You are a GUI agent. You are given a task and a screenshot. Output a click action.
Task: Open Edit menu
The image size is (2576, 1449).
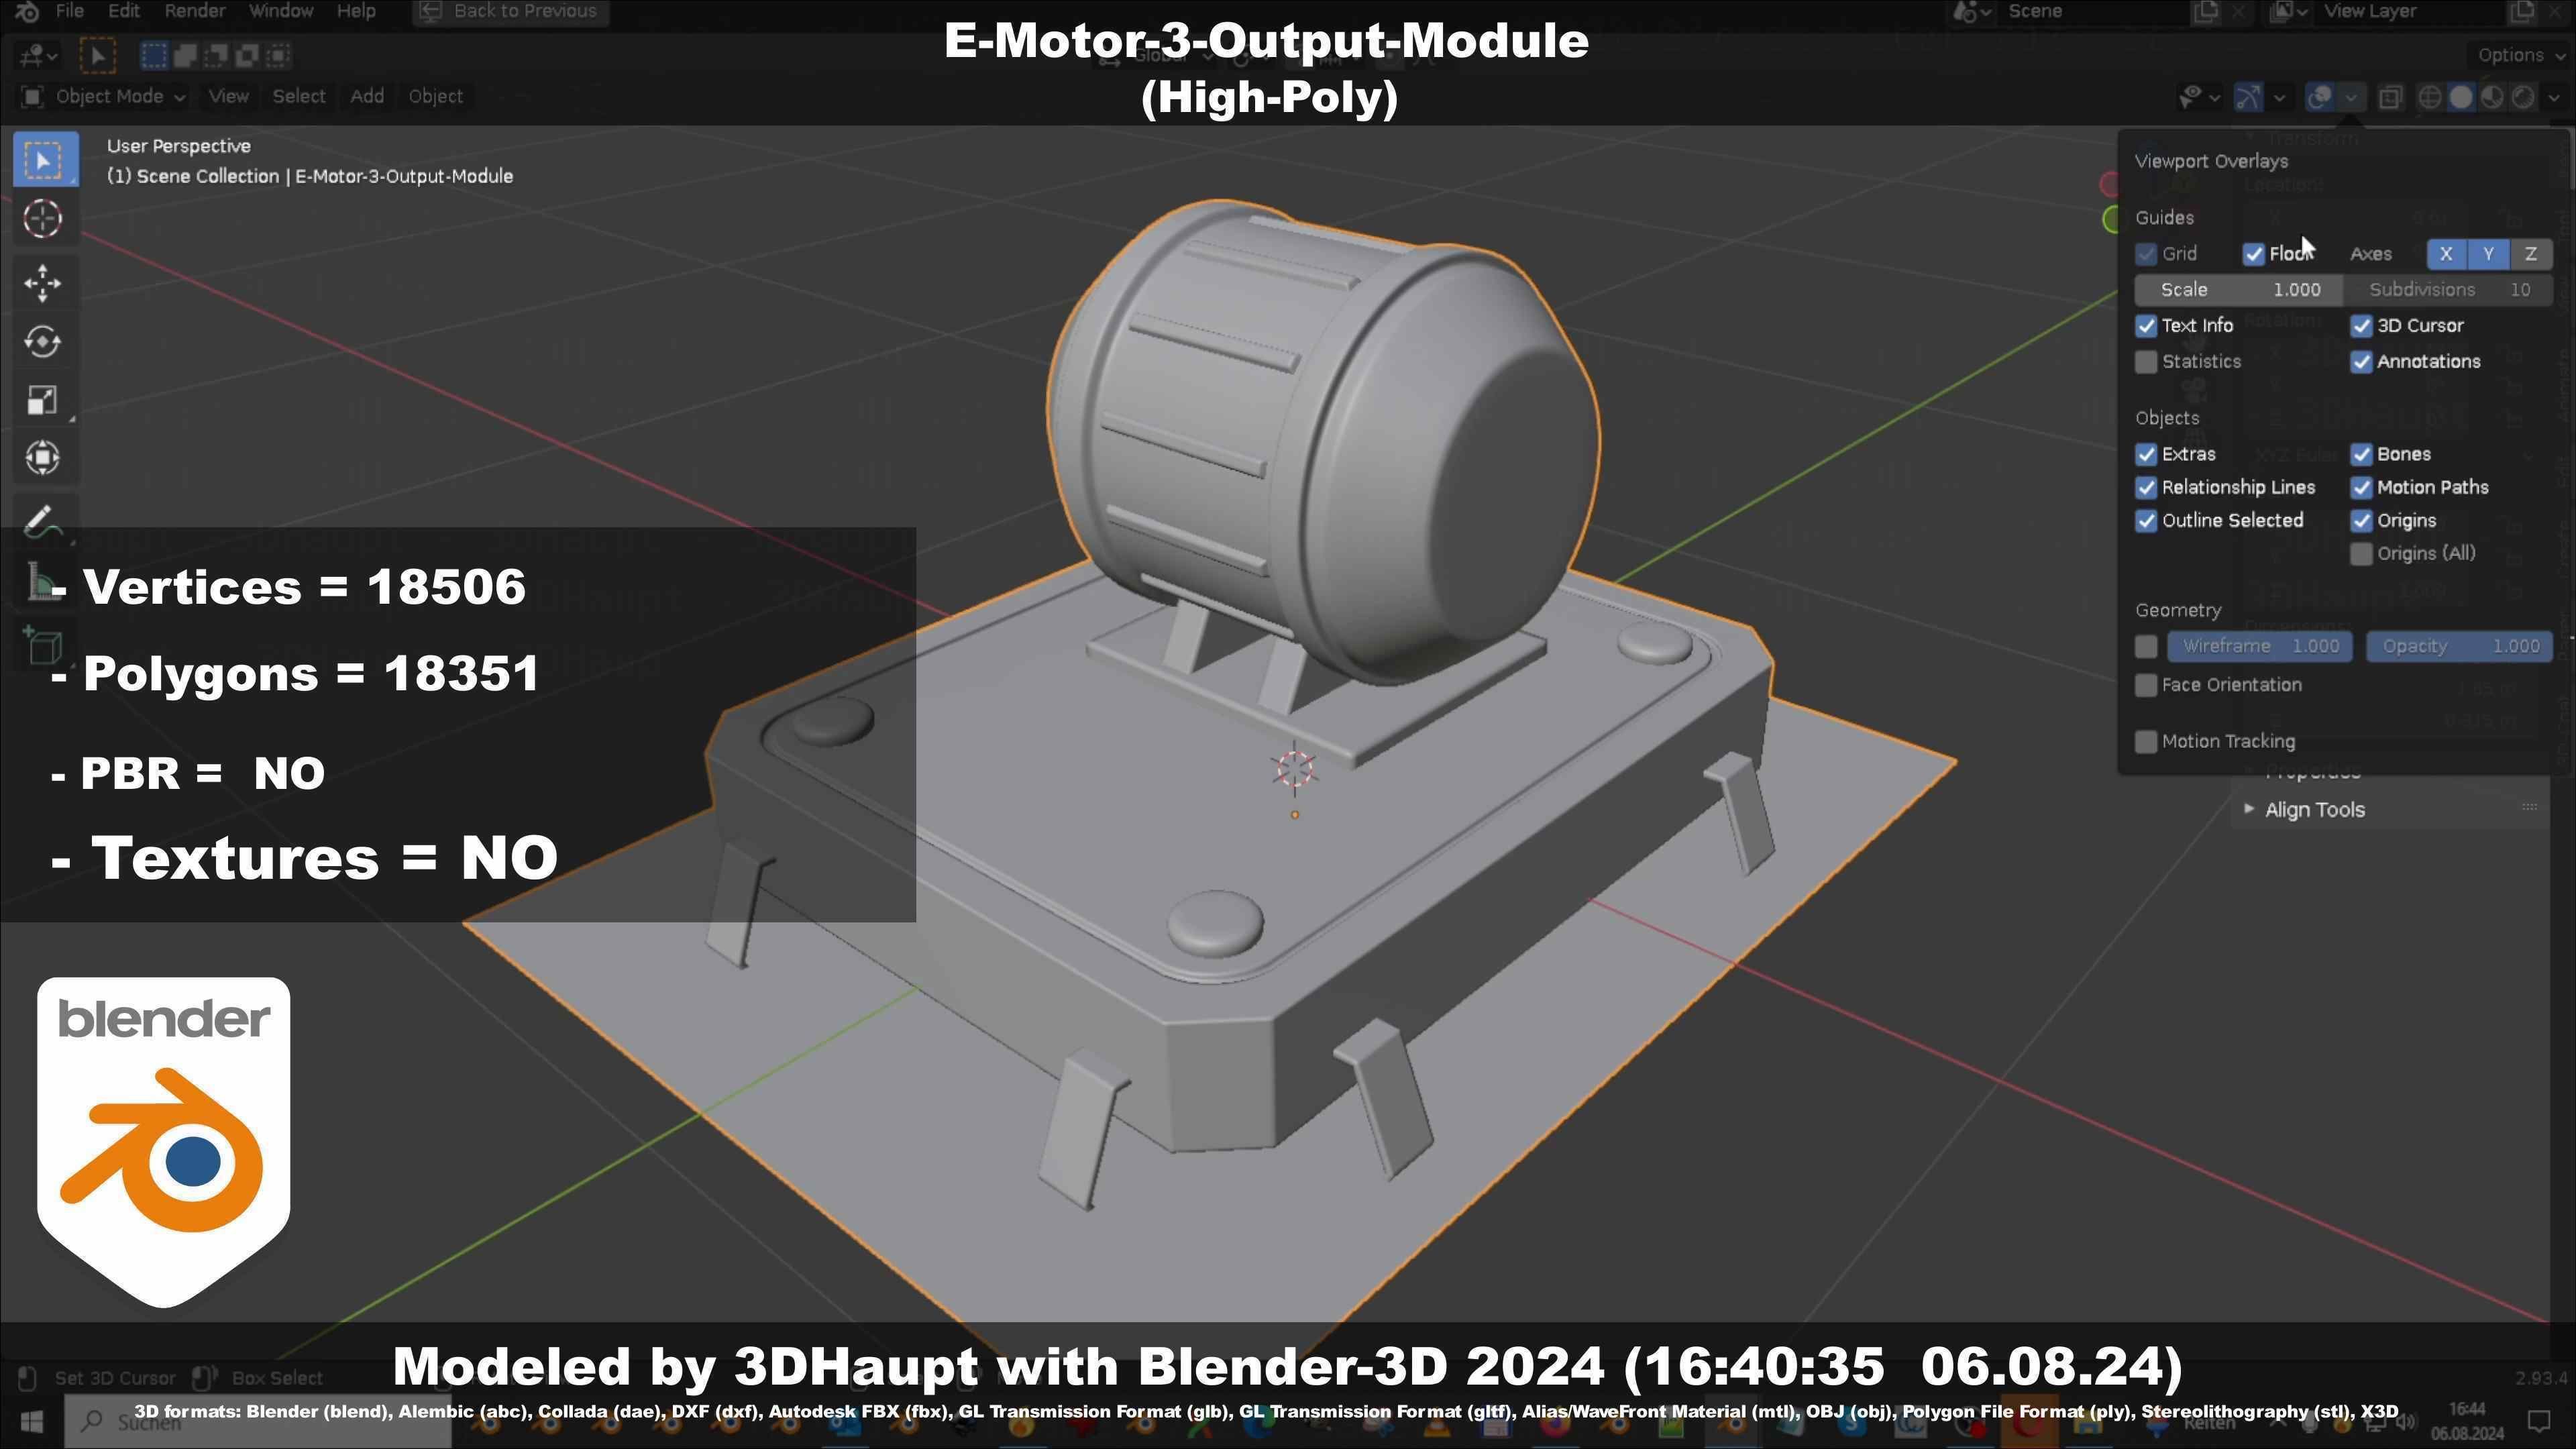(x=123, y=11)
